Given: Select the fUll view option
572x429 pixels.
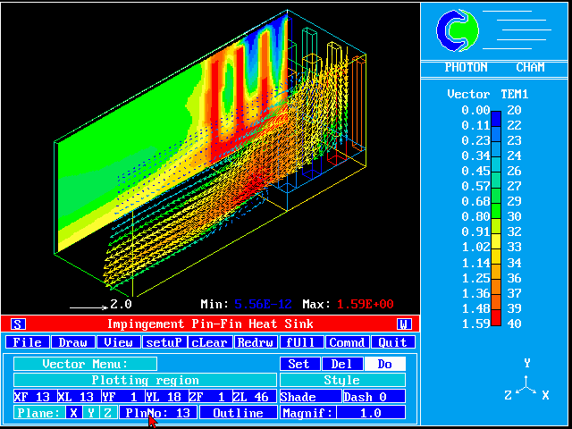Looking at the screenshot, I should click(x=300, y=342).
